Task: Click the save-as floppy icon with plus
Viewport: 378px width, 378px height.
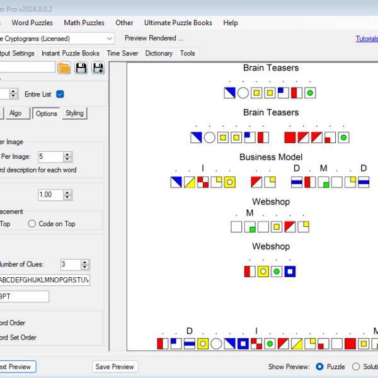Action: pos(98,68)
